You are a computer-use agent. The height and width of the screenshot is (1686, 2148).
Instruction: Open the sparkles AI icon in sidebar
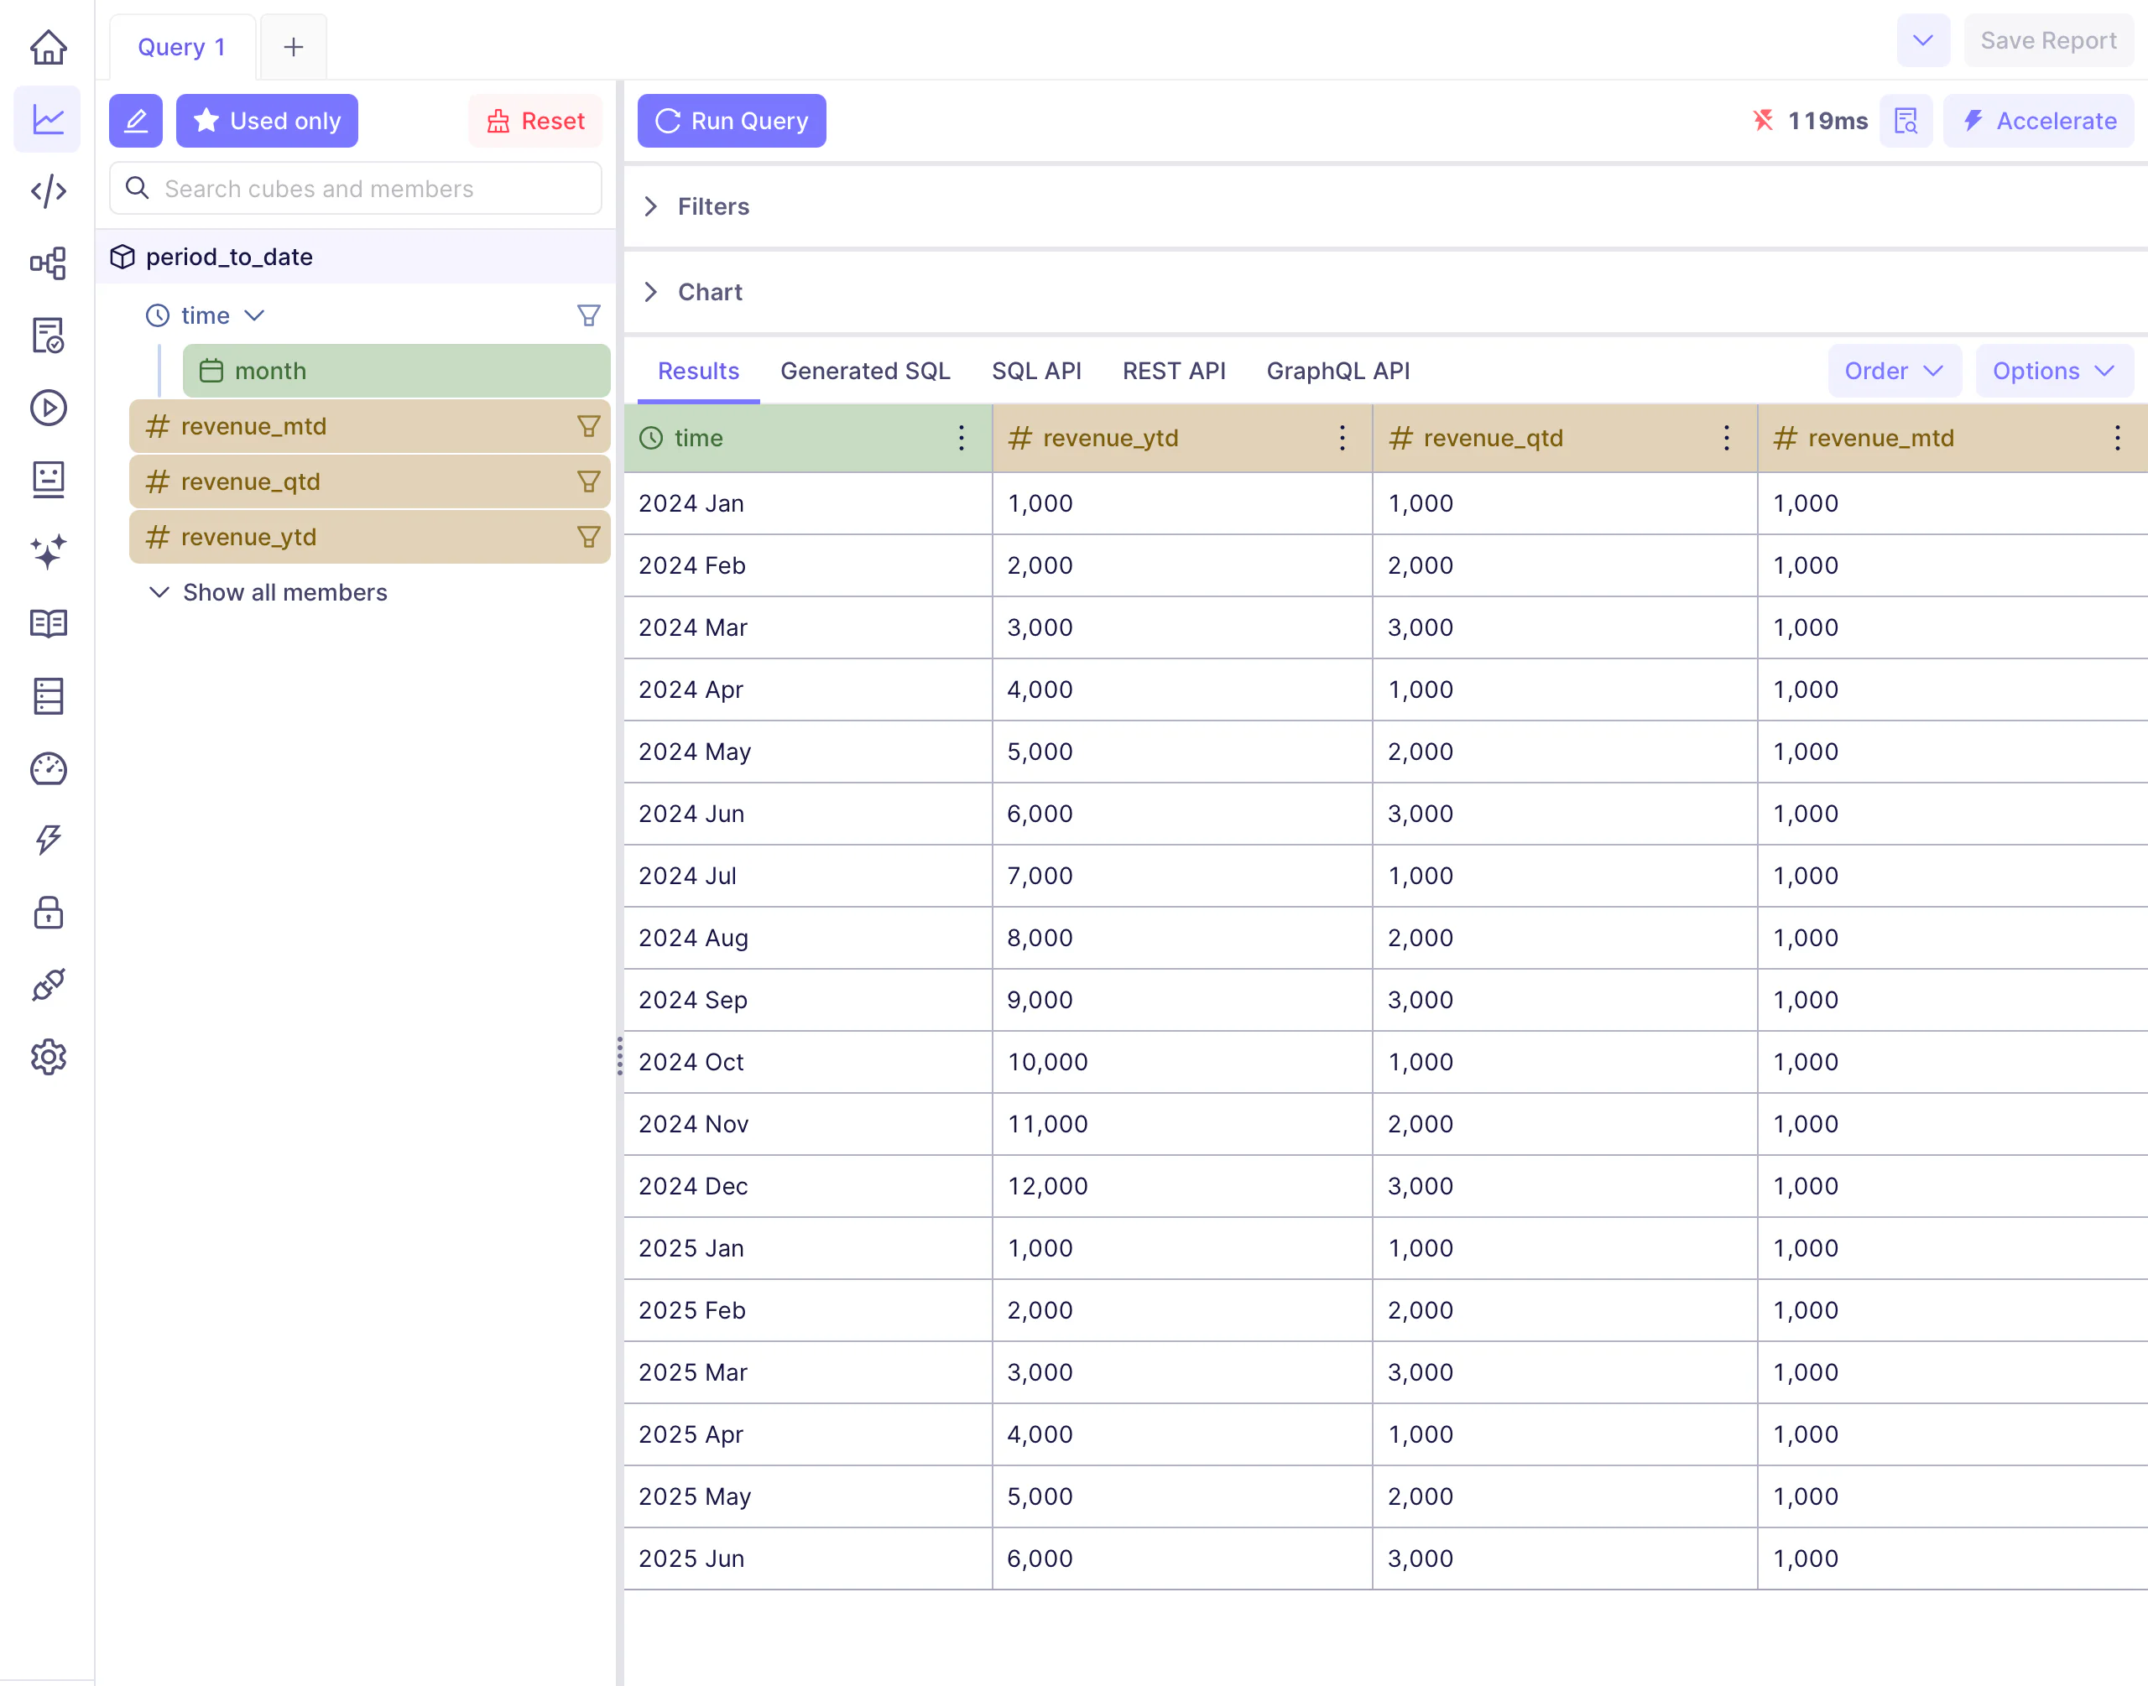(x=47, y=552)
